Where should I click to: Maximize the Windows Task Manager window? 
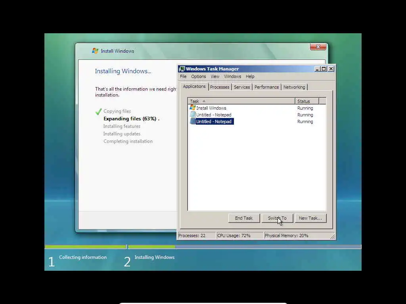click(x=324, y=69)
